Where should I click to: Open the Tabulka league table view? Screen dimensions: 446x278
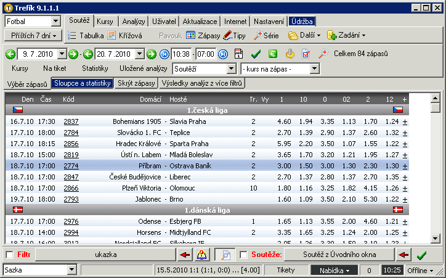(x=86, y=36)
